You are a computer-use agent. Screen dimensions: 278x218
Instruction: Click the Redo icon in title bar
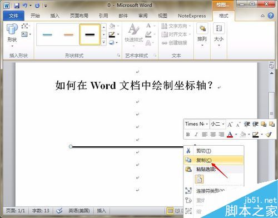(x=37, y=6)
